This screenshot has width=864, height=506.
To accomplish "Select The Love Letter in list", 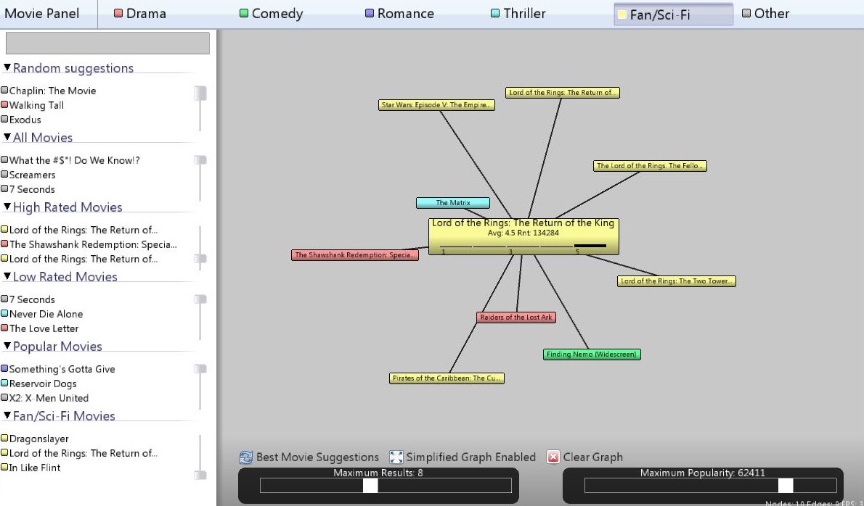I will pos(40,328).
